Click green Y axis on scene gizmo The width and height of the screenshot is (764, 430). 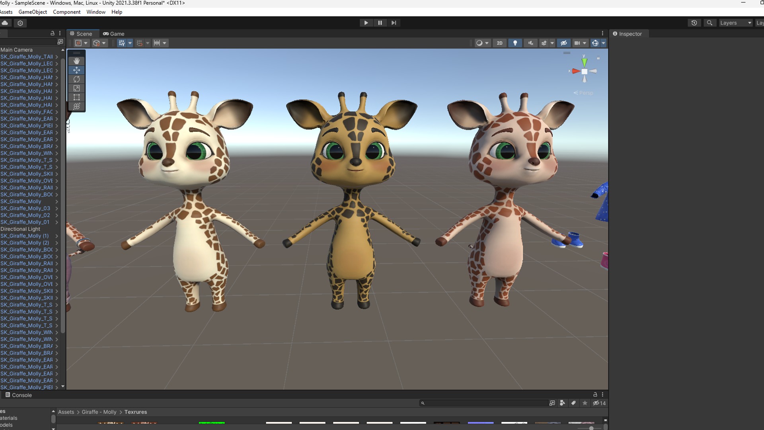[584, 62]
